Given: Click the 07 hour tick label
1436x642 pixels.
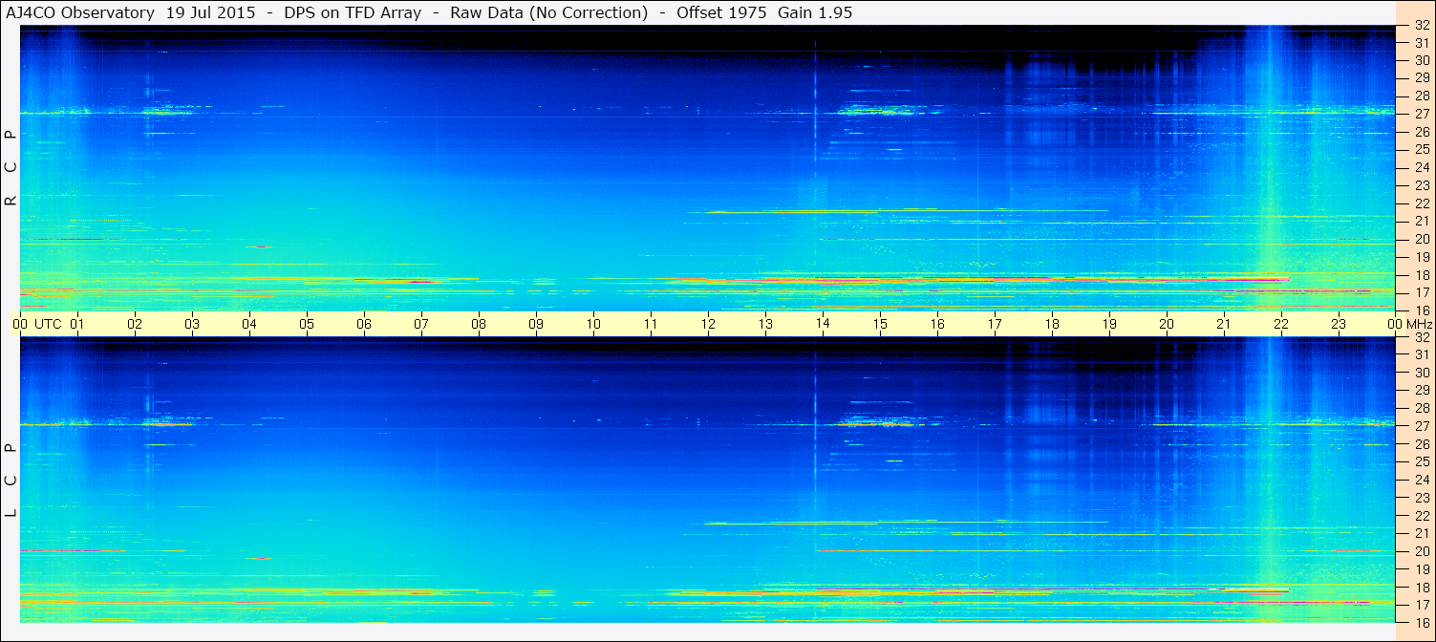Looking at the screenshot, I should (421, 324).
